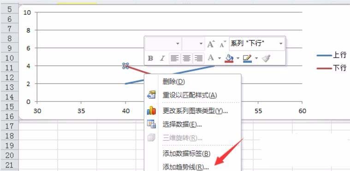
Task: Select row header 19
Action: (x=9, y=145)
